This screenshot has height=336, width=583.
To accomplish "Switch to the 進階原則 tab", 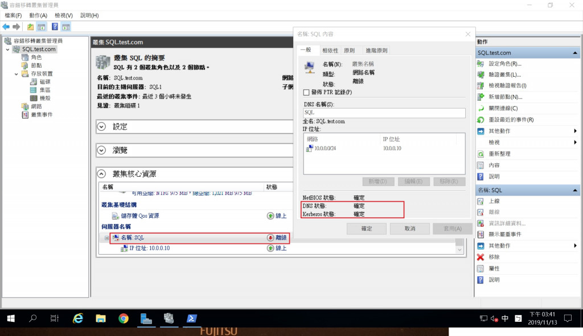I will (376, 51).
